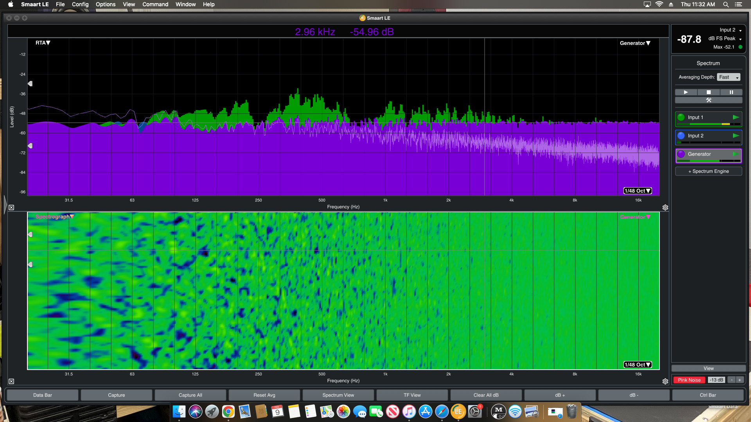Open RTA graph type dropdown
Image resolution: width=751 pixels, height=422 pixels.
[43, 43]
